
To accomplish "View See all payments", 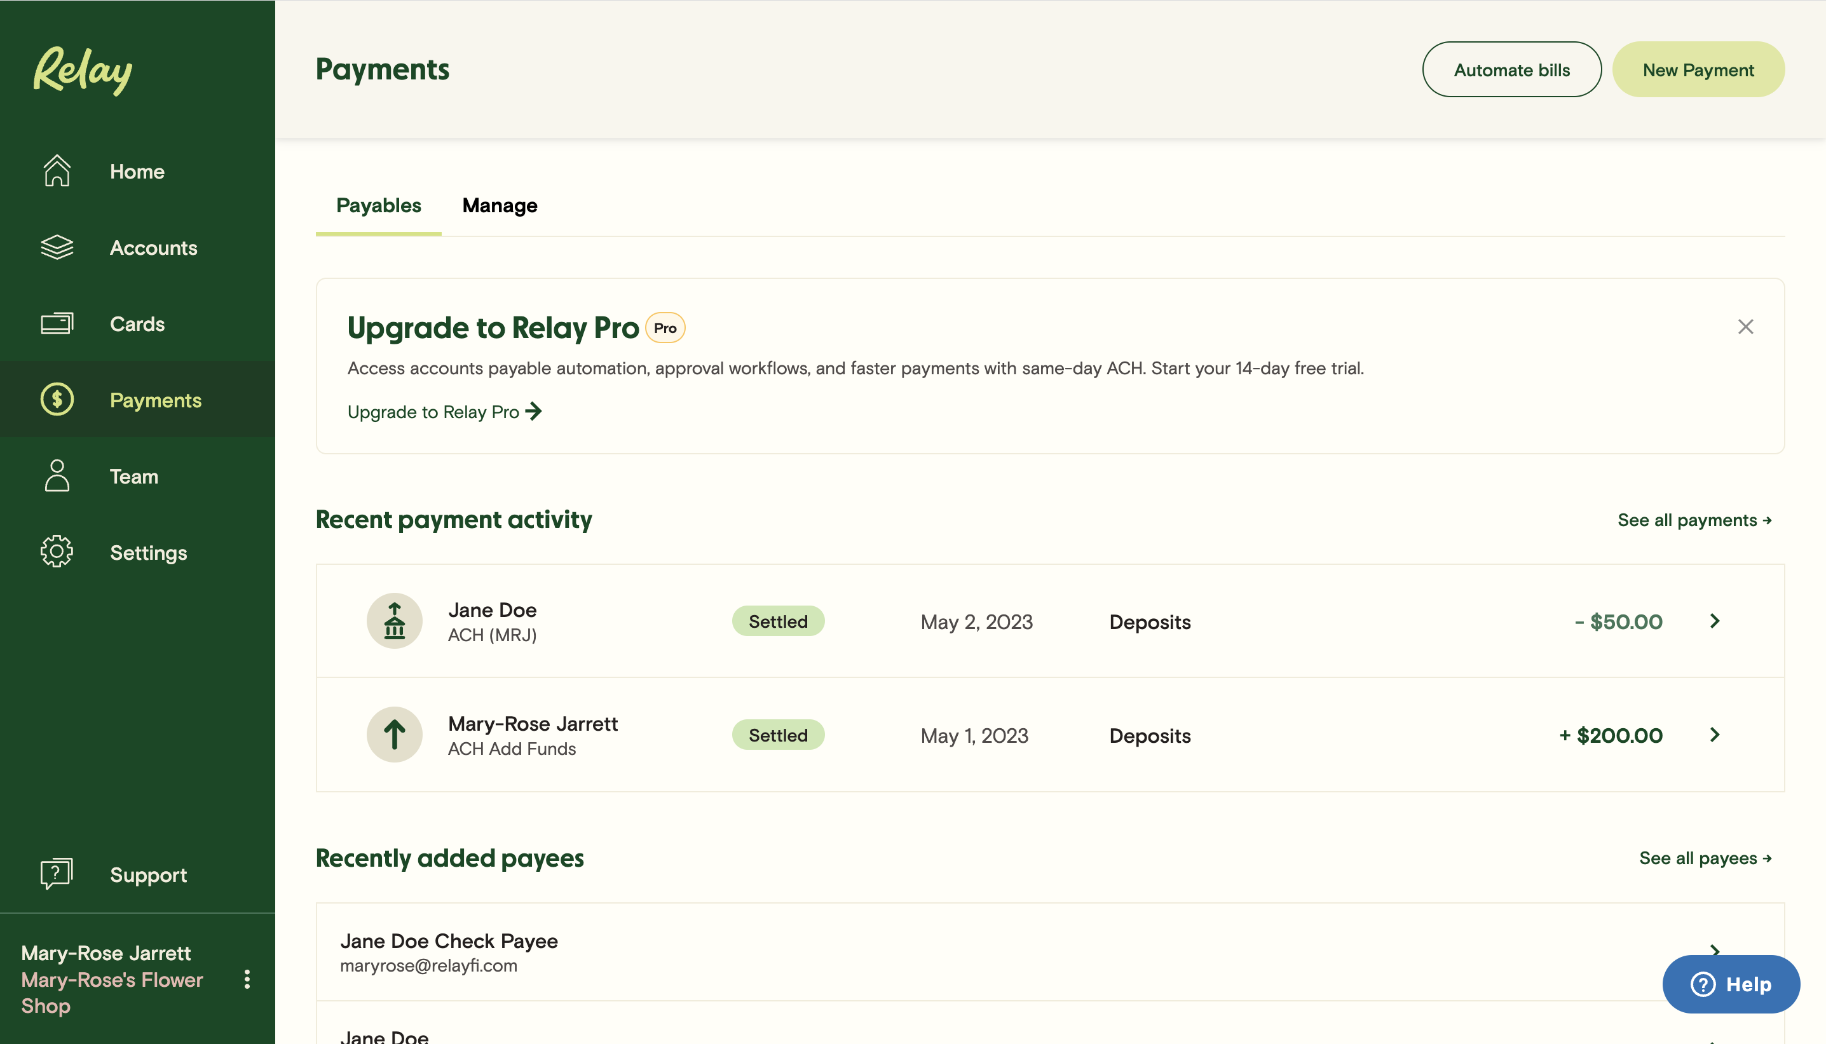I will (x=1696, y=520).
